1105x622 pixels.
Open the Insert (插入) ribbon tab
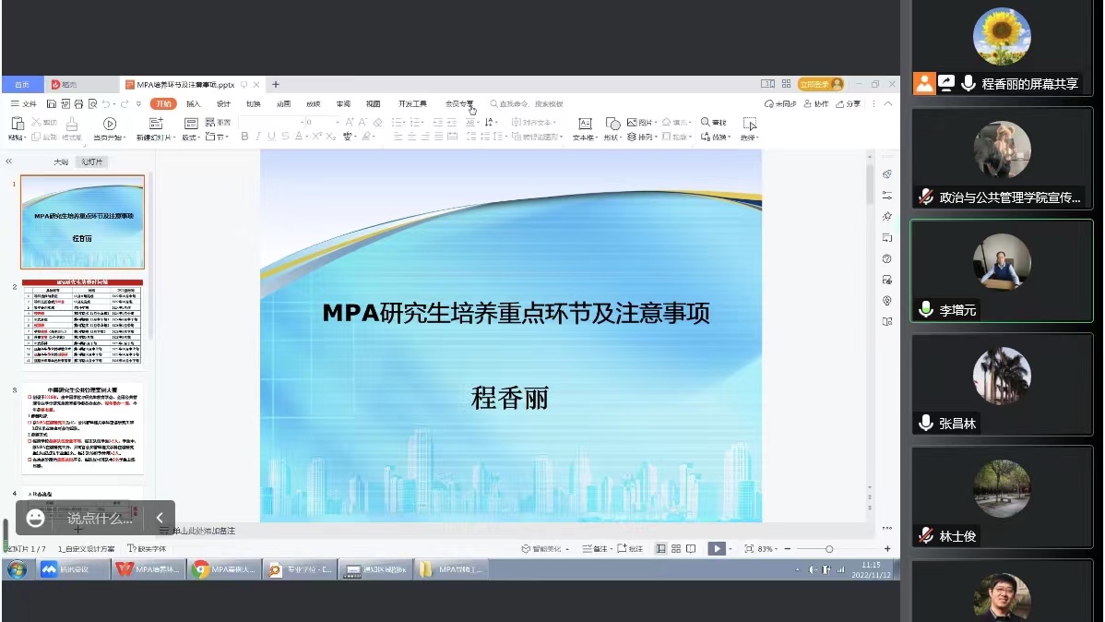[x=194, y=104]
